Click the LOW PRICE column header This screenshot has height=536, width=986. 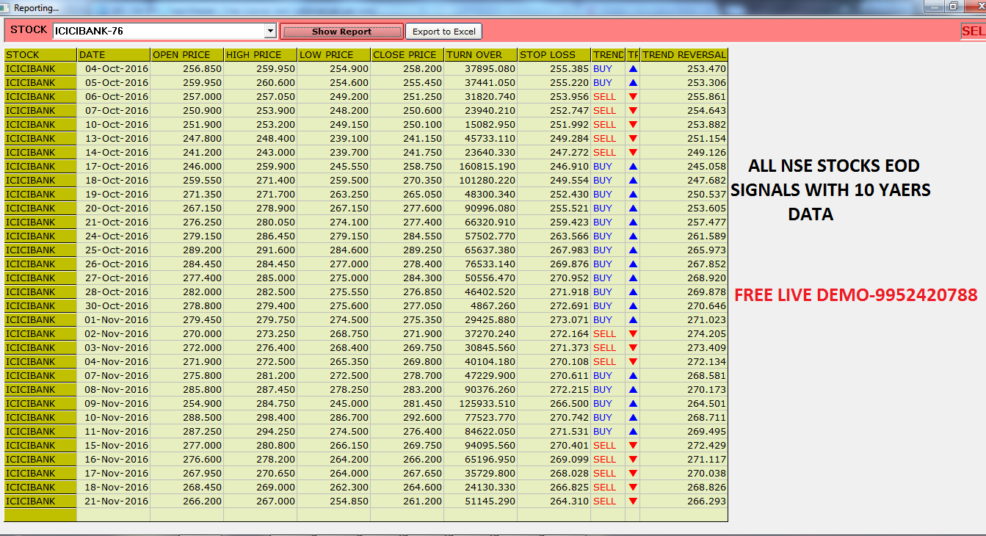(x=334, y=55)
